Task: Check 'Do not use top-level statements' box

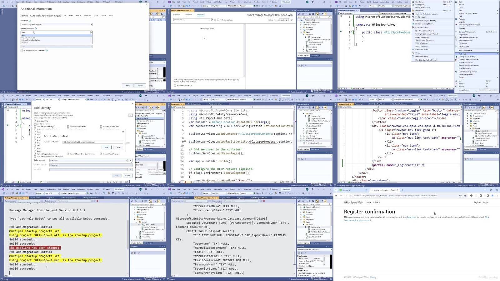Action: click(x=22, y=50)
